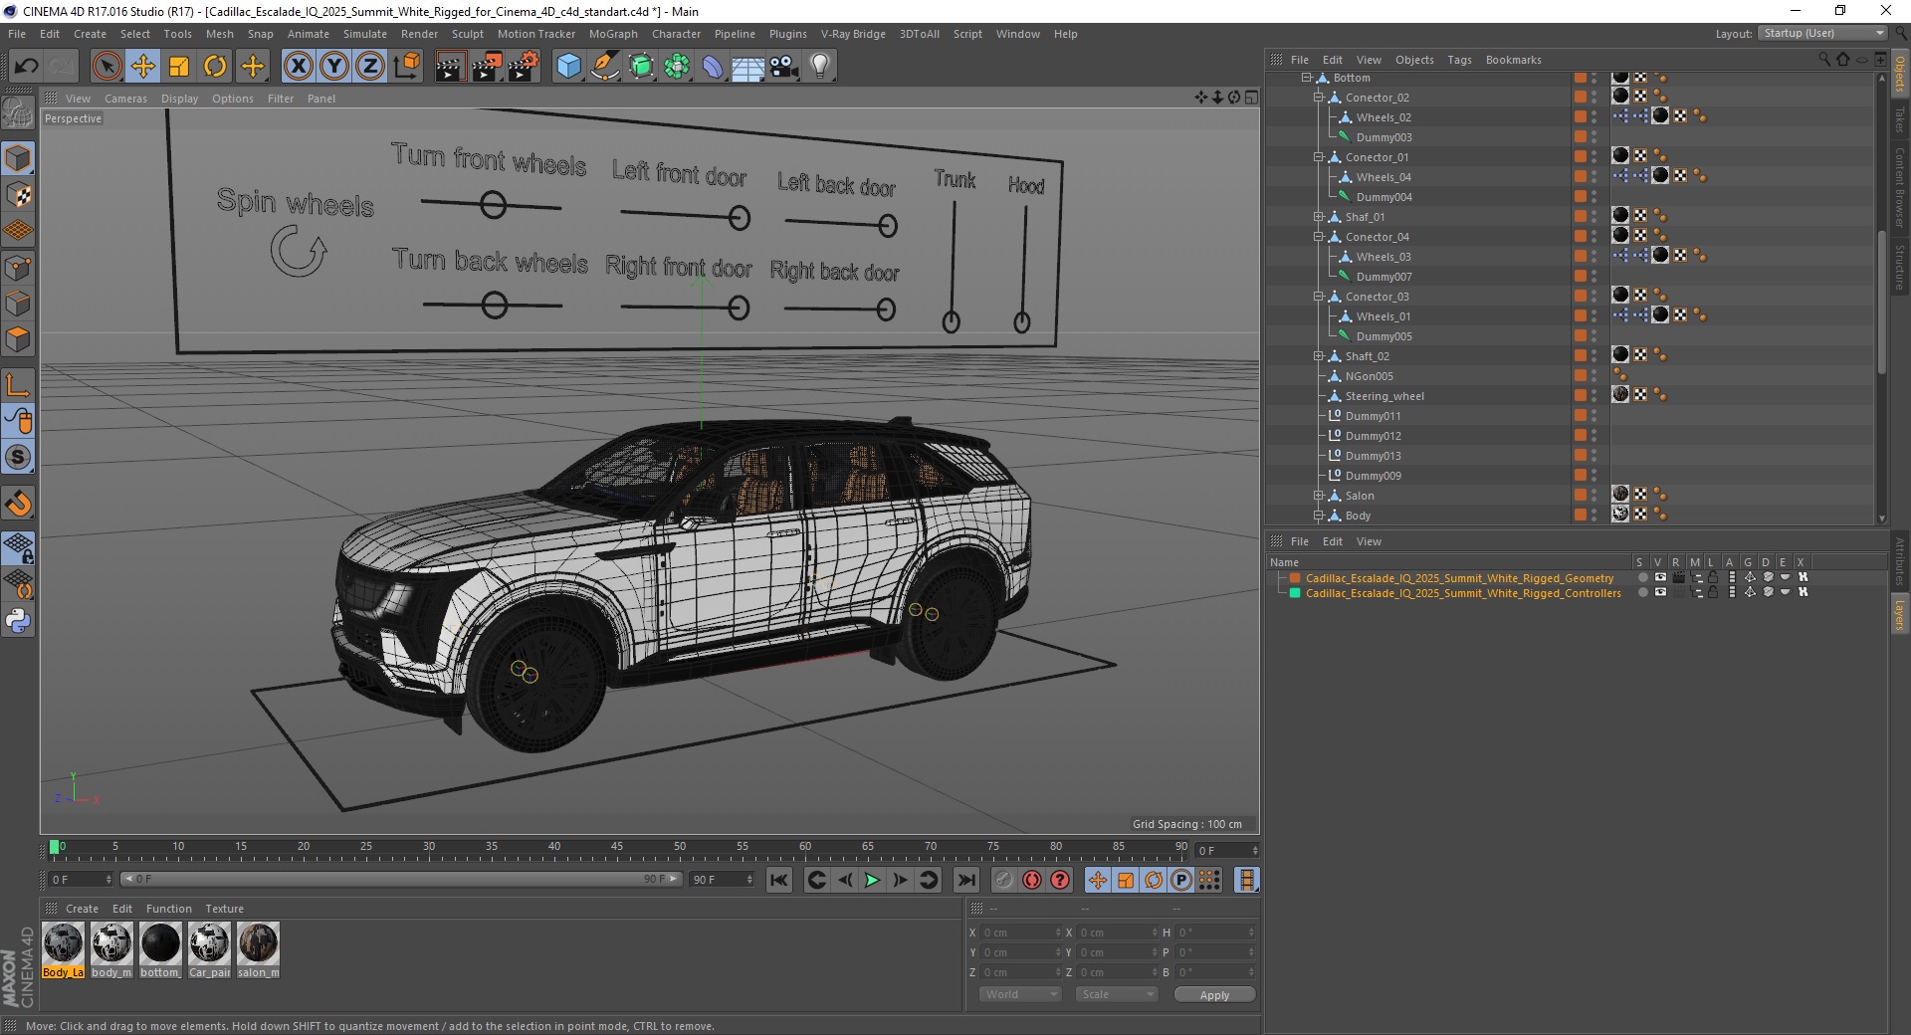The width and height of the screenshot is (1911, 1035).
Task: Click Controllers layer green color swatch
Action: [1295, 593]
